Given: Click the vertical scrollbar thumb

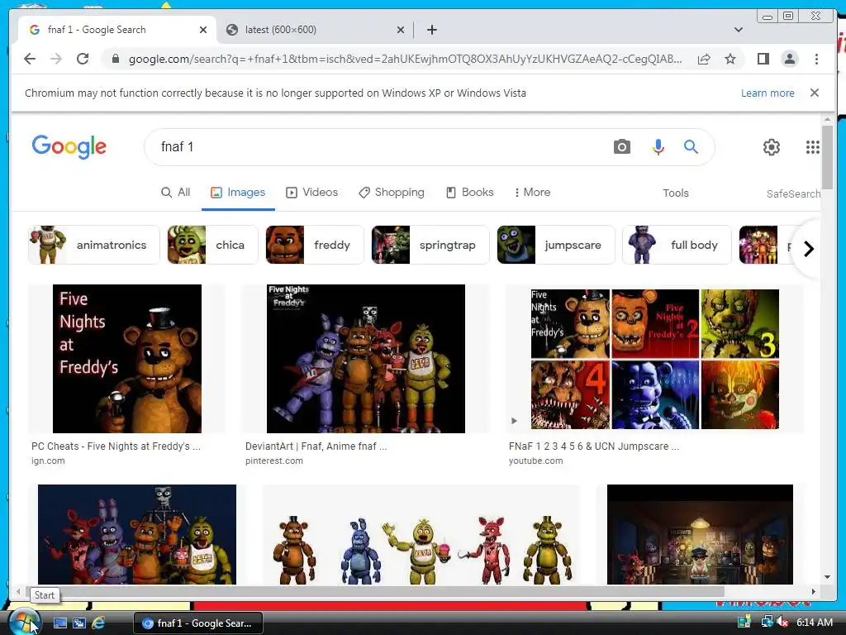Looking at the screenshot, I should coord(827,156).
